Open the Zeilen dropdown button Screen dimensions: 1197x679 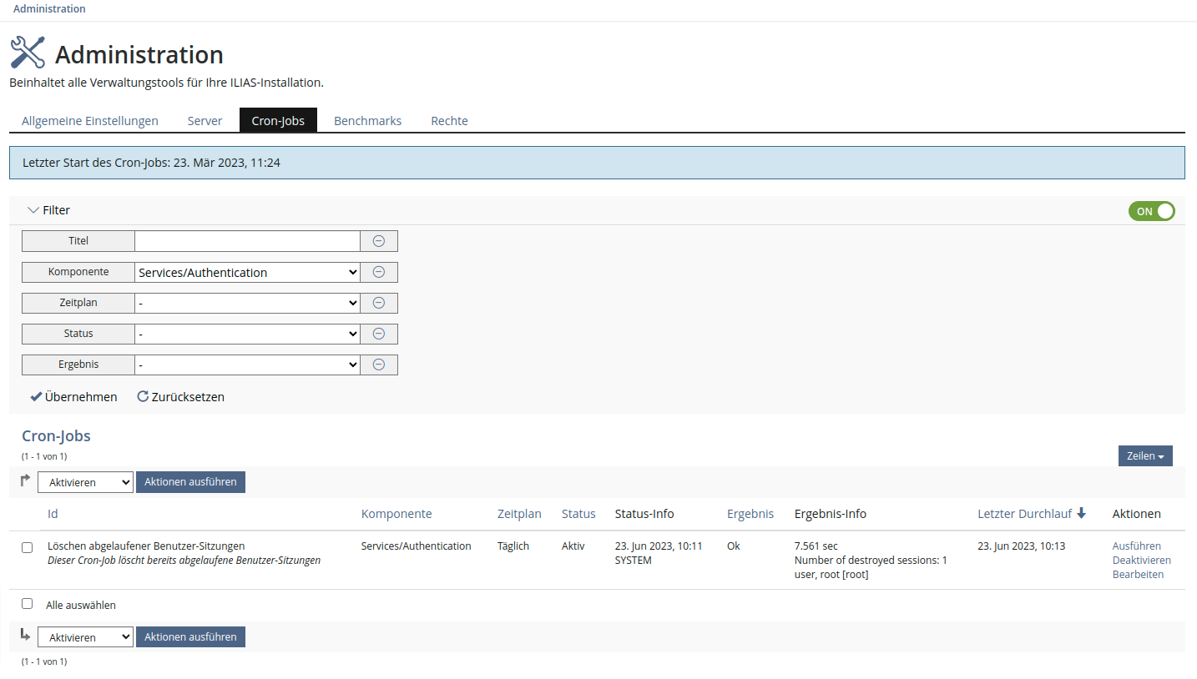click(1144, 456)
